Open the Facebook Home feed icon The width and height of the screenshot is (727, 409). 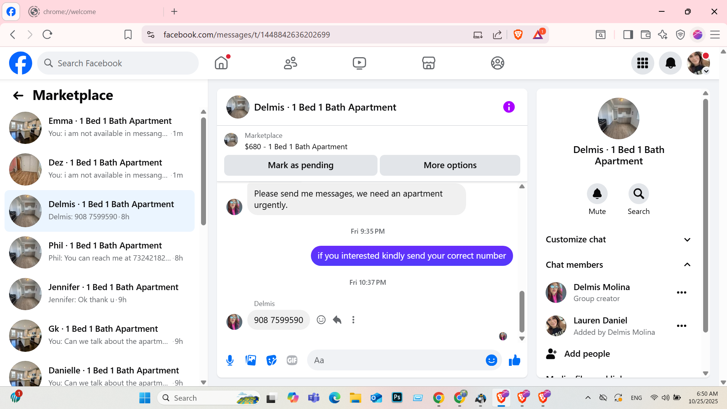point(222,63)
